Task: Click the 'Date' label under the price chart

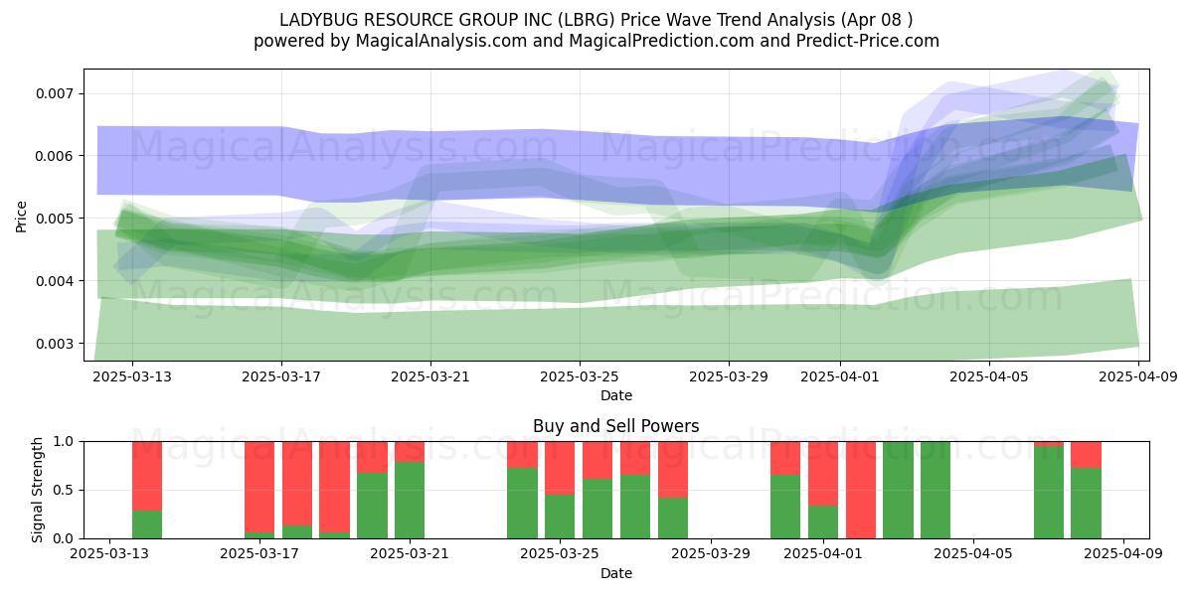Action: pyautogui.click(x=616, y=395)
